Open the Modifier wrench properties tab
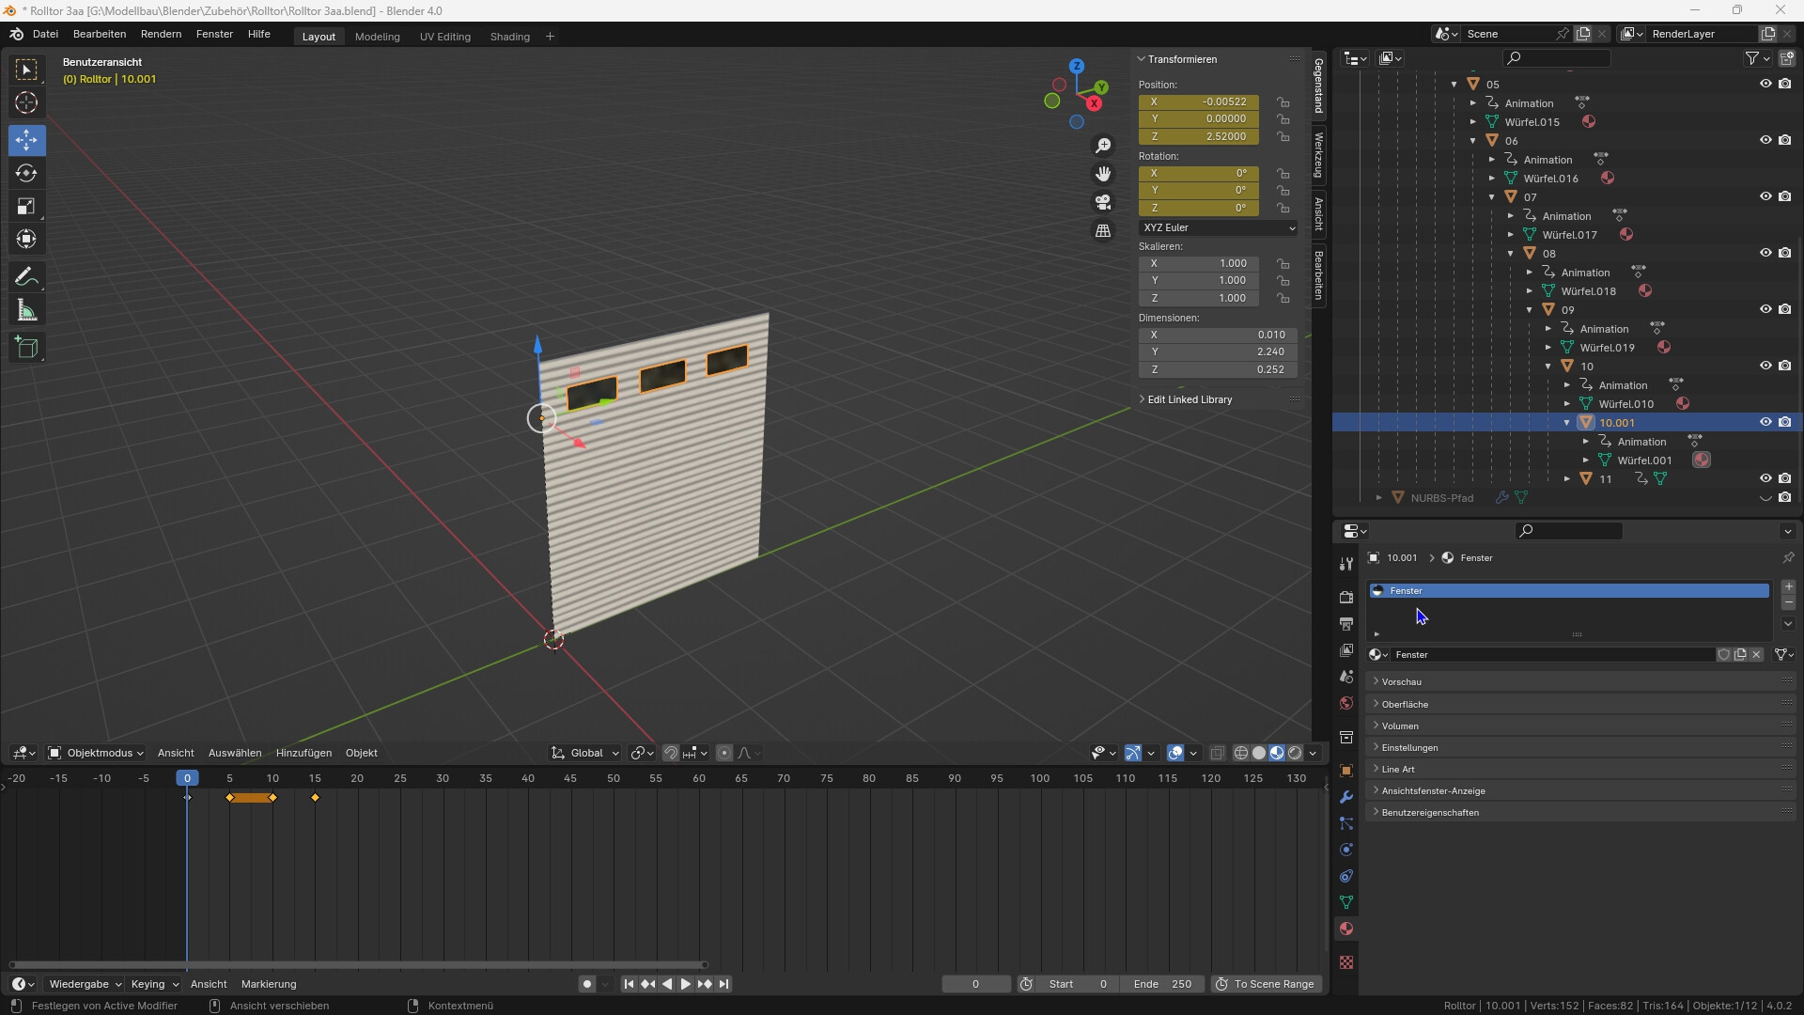 (1346, 797)
